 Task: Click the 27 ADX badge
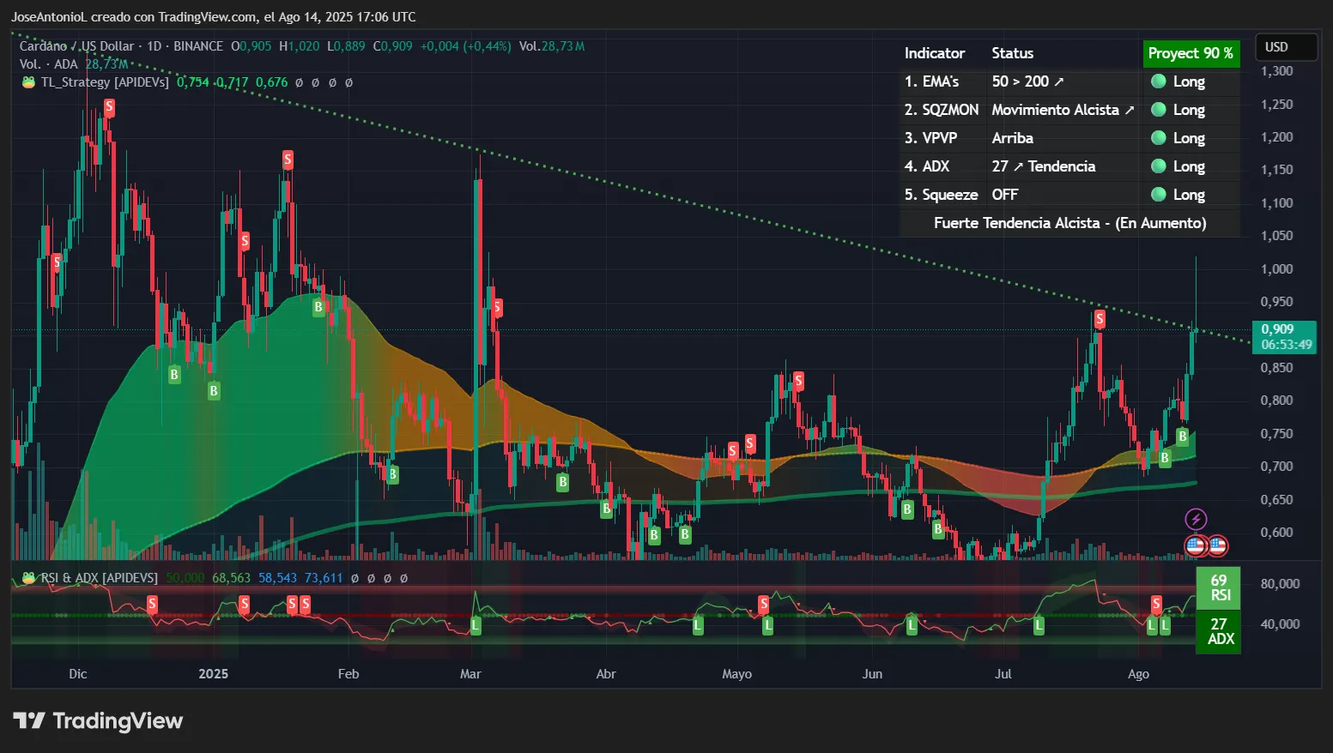pyautogui.click(x=1218, y=632)
